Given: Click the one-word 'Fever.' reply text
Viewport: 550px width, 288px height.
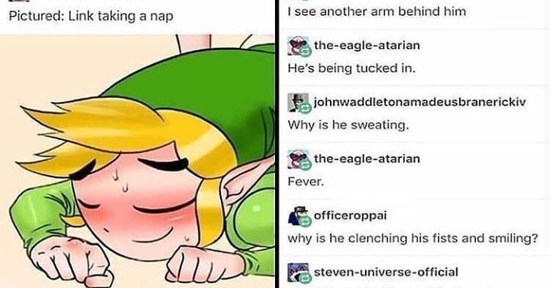Looking at the screenshot, I should tap(305, 182).
